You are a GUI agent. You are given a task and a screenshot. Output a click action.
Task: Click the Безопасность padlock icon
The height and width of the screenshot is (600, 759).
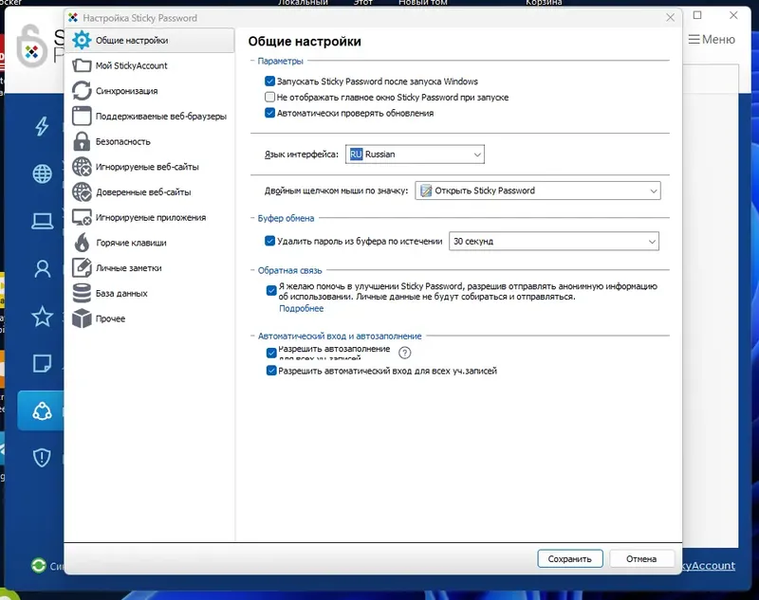coord(82,141)
